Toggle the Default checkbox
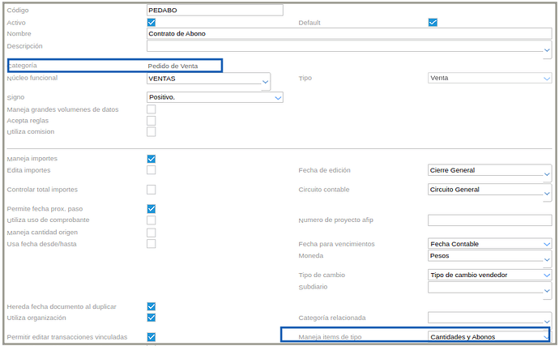This screenshot has width=559, height=346. [433, 23]
